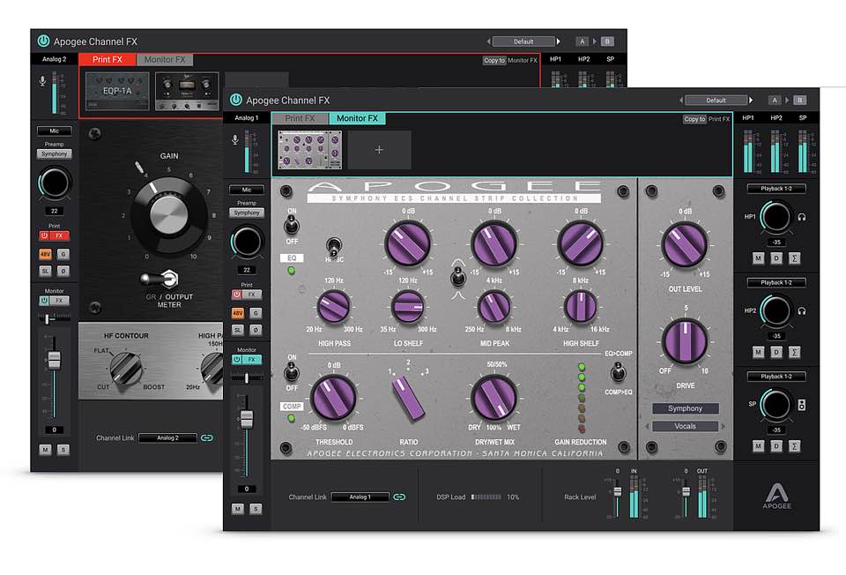Screen dimensions: 846x575
Task: Switch to Print FX tab in front window
Action: (x=300, y=118)
